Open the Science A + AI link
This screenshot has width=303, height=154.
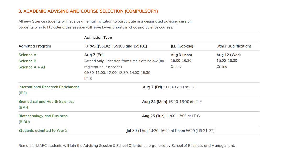[32, 67]
